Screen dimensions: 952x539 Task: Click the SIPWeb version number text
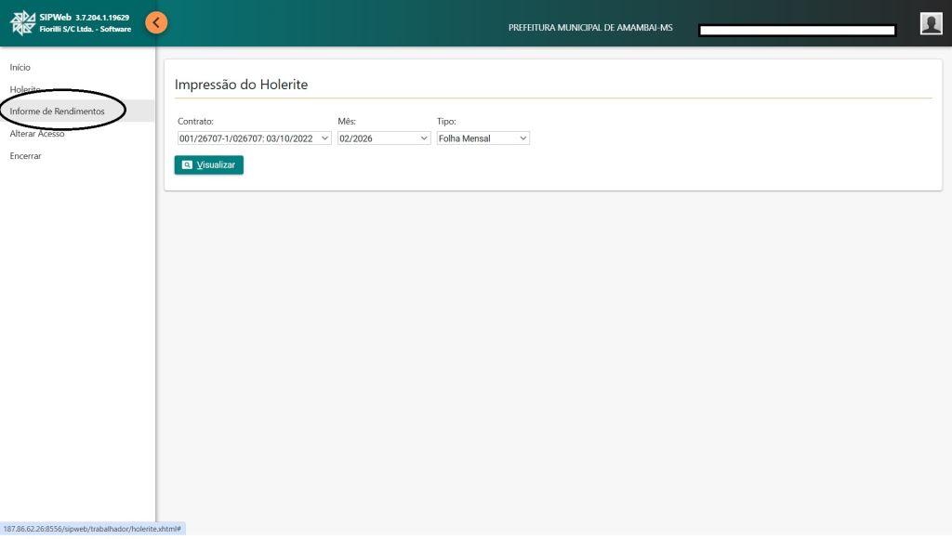(x=102, y=18)
